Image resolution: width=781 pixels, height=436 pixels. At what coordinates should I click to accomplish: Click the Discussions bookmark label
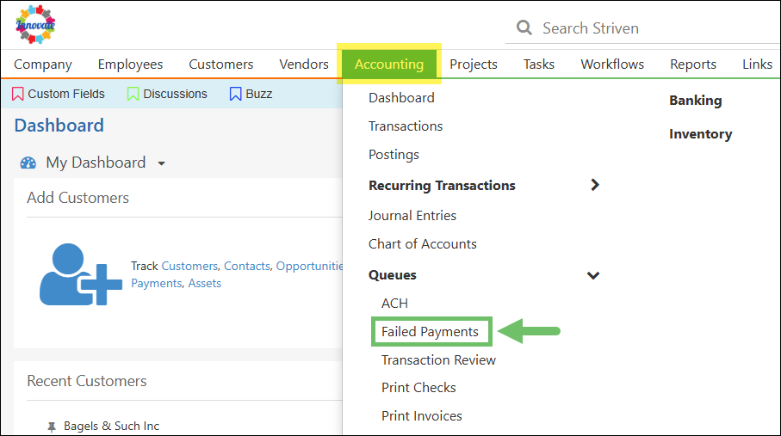coord(175,94)
